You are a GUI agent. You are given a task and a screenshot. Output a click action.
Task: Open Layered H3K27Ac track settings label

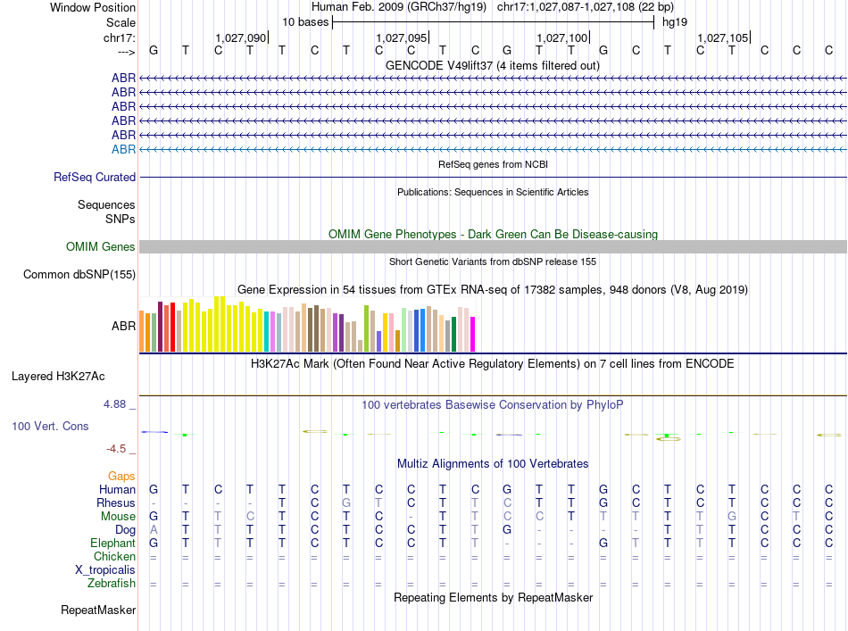[x=58, y=376]
